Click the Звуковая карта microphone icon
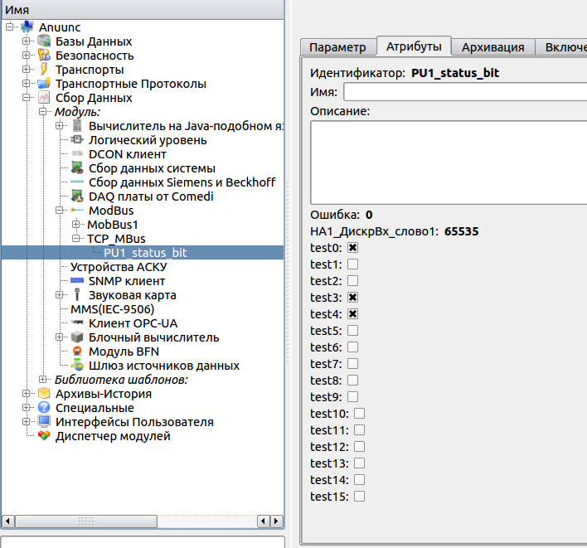Image resolution: width=587 pixels, height=548 pixels. click(x=77, y=295)
